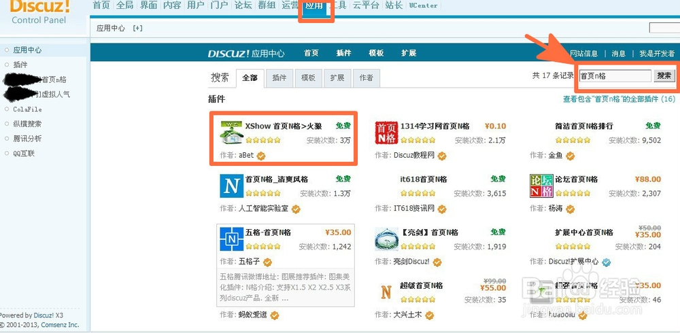Image resolution: width=680 pixels, height=333 pixels.
Task: Click verified badge next to author 金鱼
Action: (571, 156)
